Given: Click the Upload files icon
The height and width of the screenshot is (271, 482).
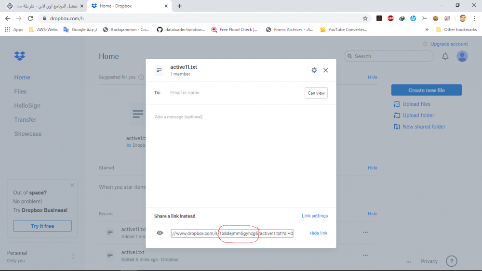Looking at the screenshot, I should [397, 104].
